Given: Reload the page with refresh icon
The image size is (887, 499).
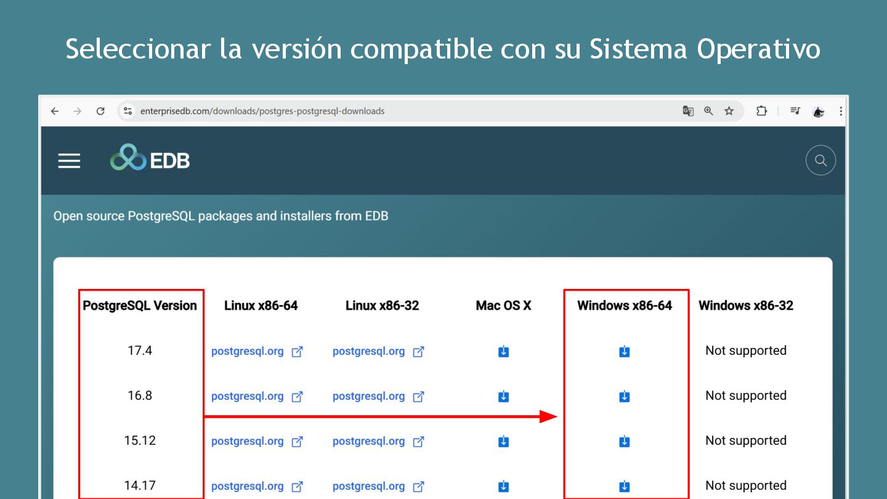Looking at the screenshot, I should point(100,112).
